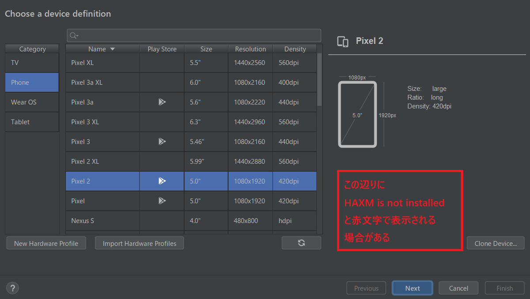Click the 400dpi density cell
Viewport: 530px width, 299px height.
[295, 82]
